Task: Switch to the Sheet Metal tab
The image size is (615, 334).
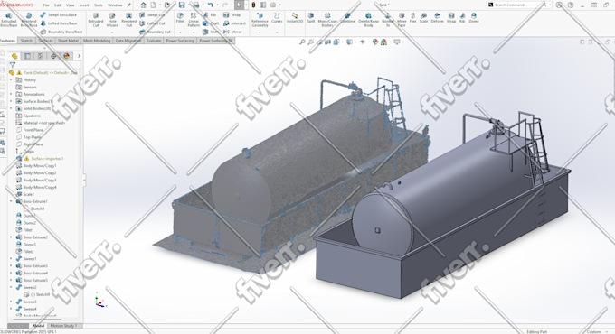Action: (x=68, y=41)
